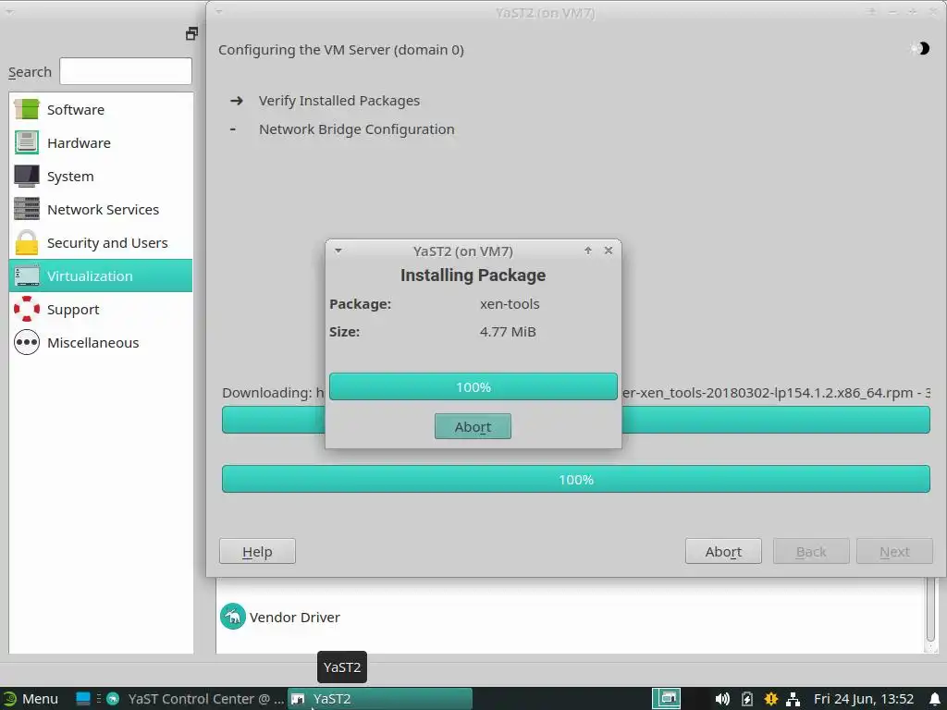Click the Search input field

126,71
